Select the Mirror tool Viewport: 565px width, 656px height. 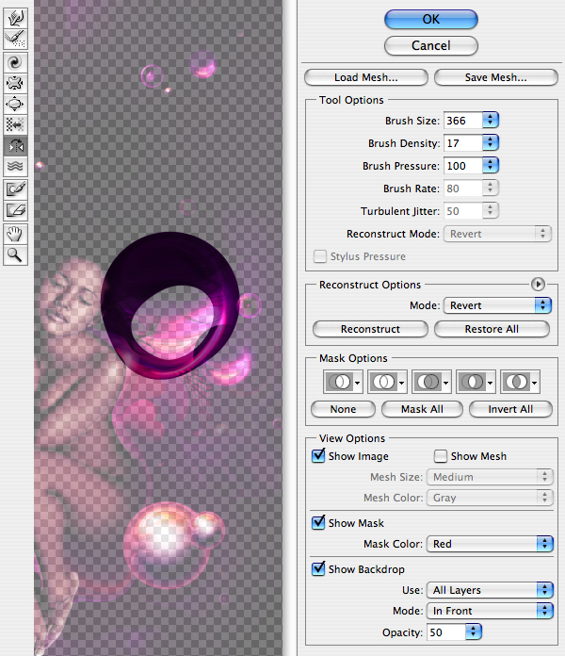point(15,145)
